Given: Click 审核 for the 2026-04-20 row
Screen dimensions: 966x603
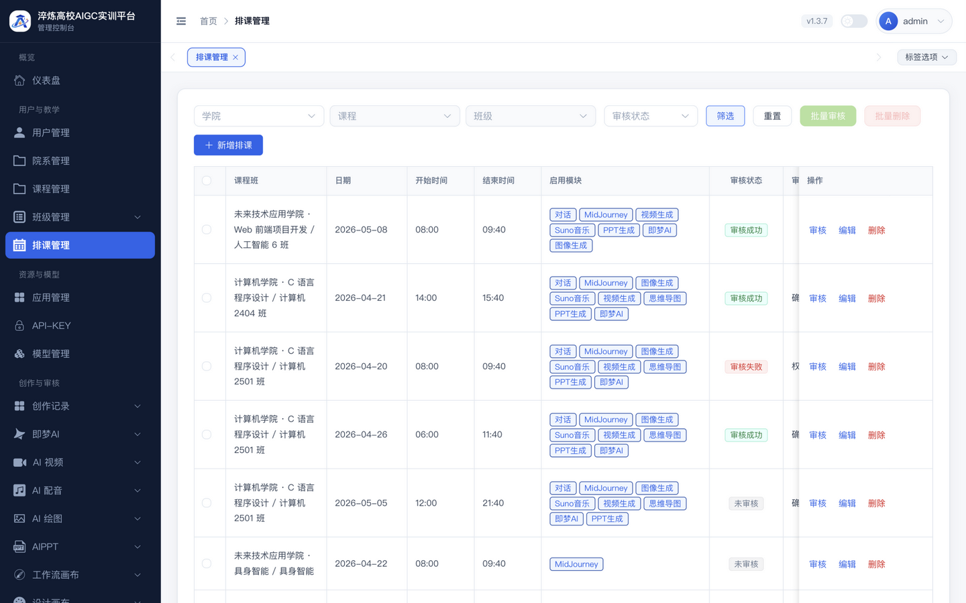Looking at the screenshot, I should point(818,367).
